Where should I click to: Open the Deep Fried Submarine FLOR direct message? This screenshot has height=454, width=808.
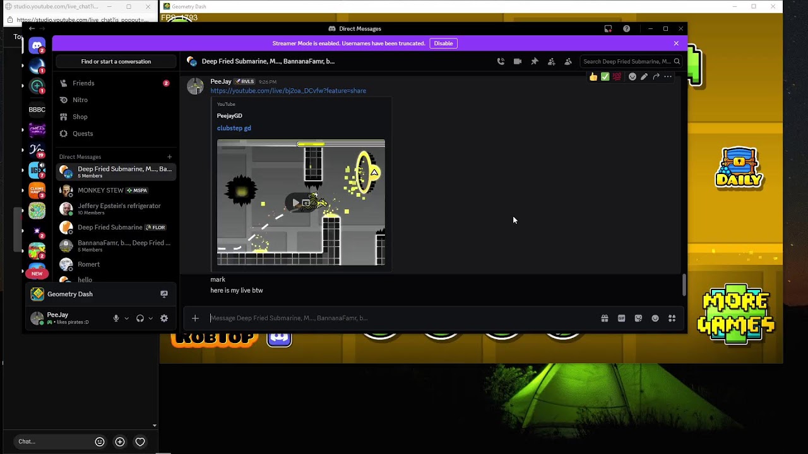coord(116,227)
